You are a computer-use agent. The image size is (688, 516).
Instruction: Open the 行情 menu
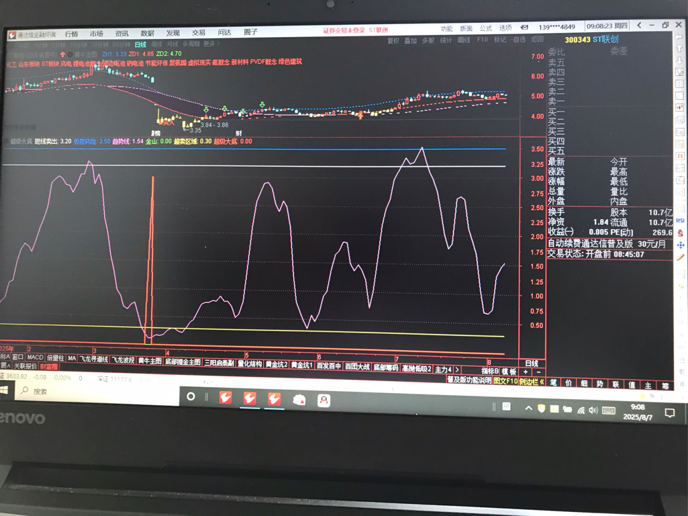pos(71,34)
